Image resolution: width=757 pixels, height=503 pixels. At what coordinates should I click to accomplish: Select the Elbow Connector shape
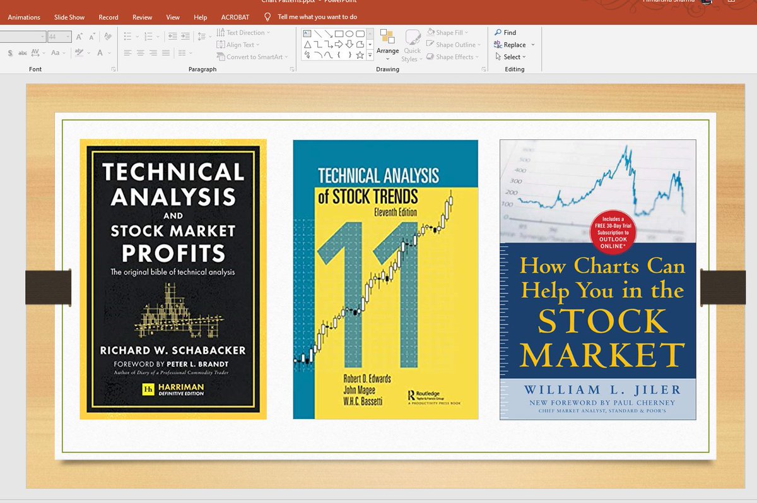(x=318, y=45)
